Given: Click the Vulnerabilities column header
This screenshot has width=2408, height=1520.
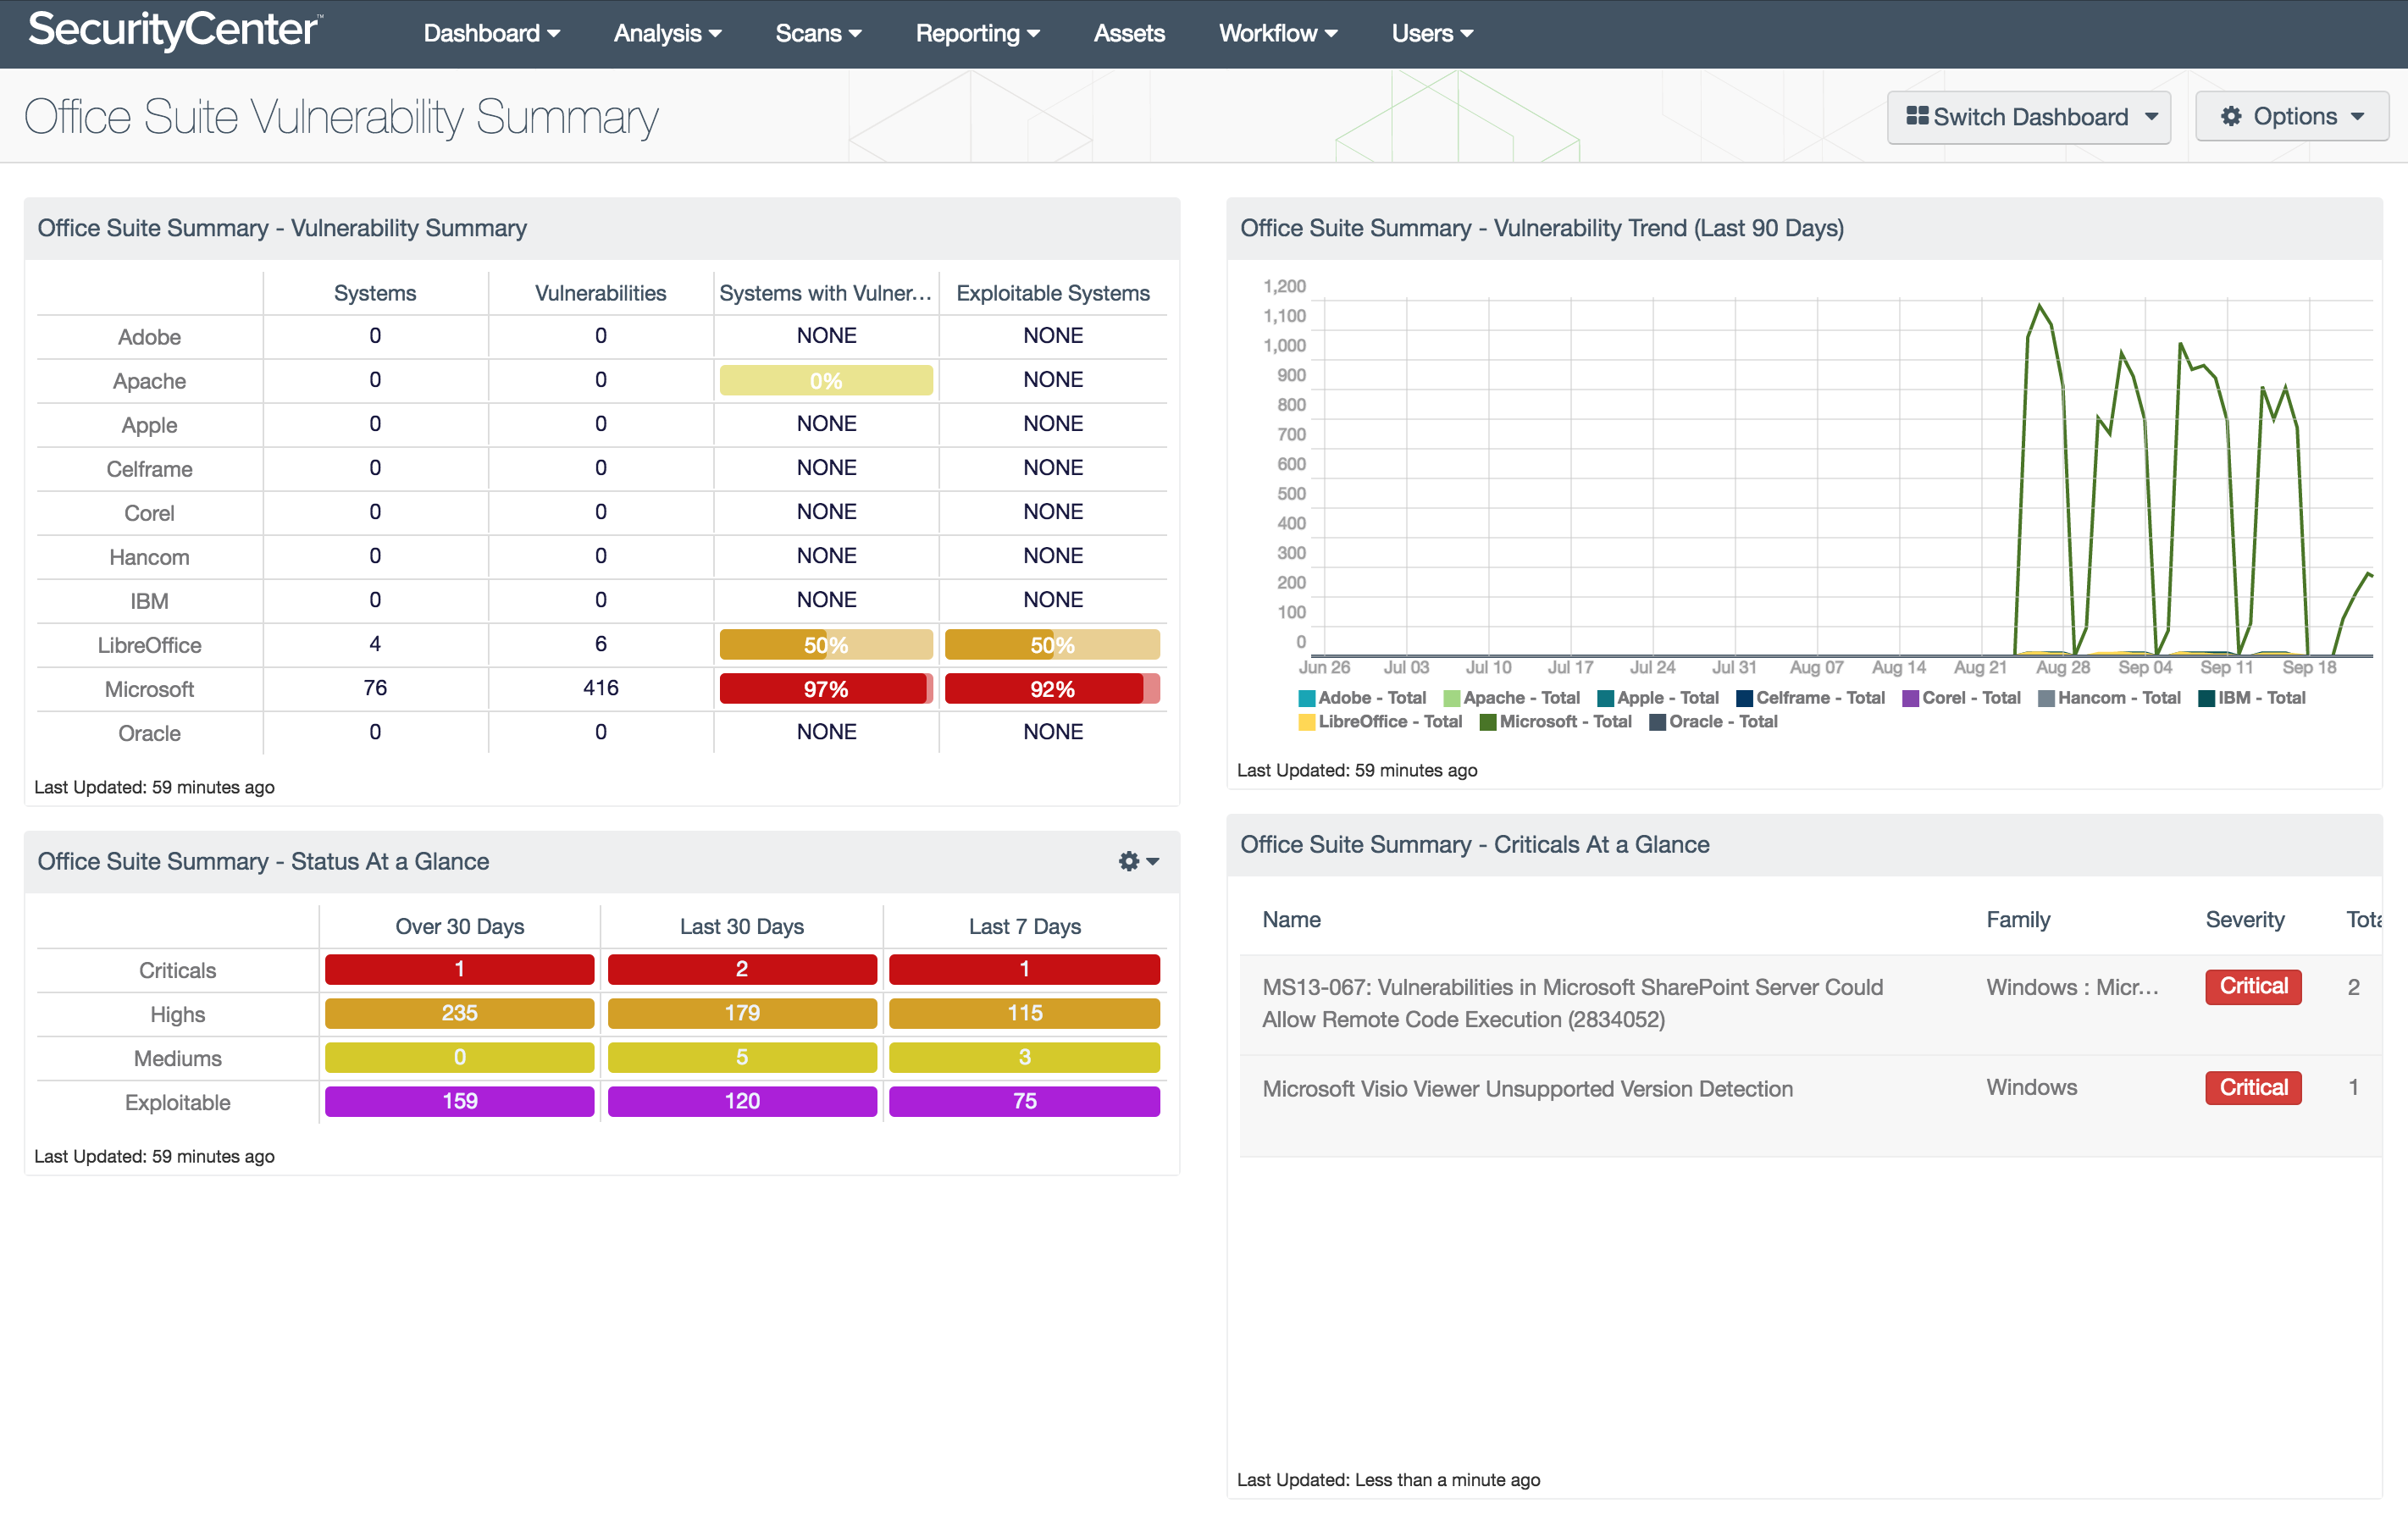Looking at the screenshot, I should (600, 293).
